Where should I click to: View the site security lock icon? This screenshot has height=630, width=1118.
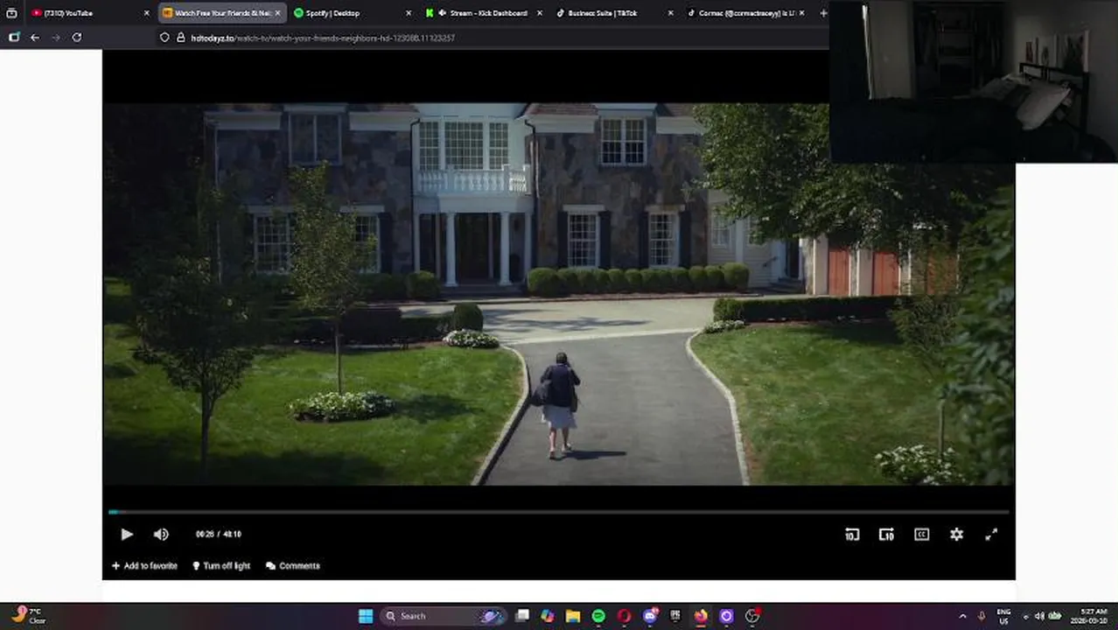[x=181, y=38]
